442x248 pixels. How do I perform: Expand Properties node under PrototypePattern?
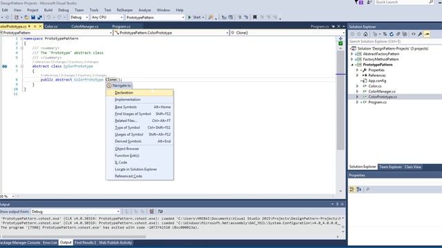coord(358,70)
